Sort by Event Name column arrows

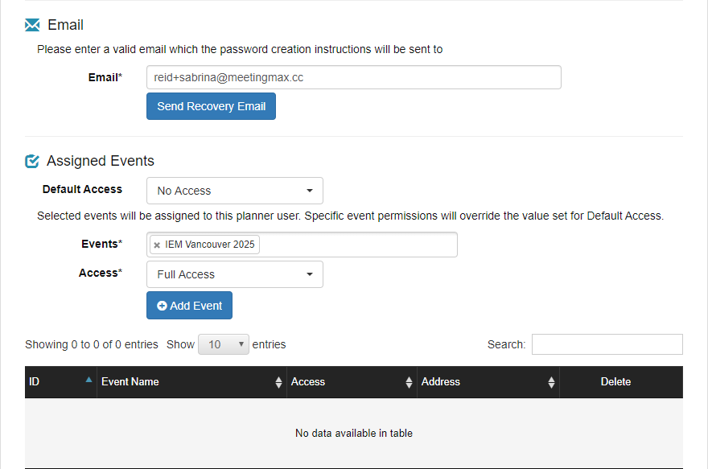279,382
